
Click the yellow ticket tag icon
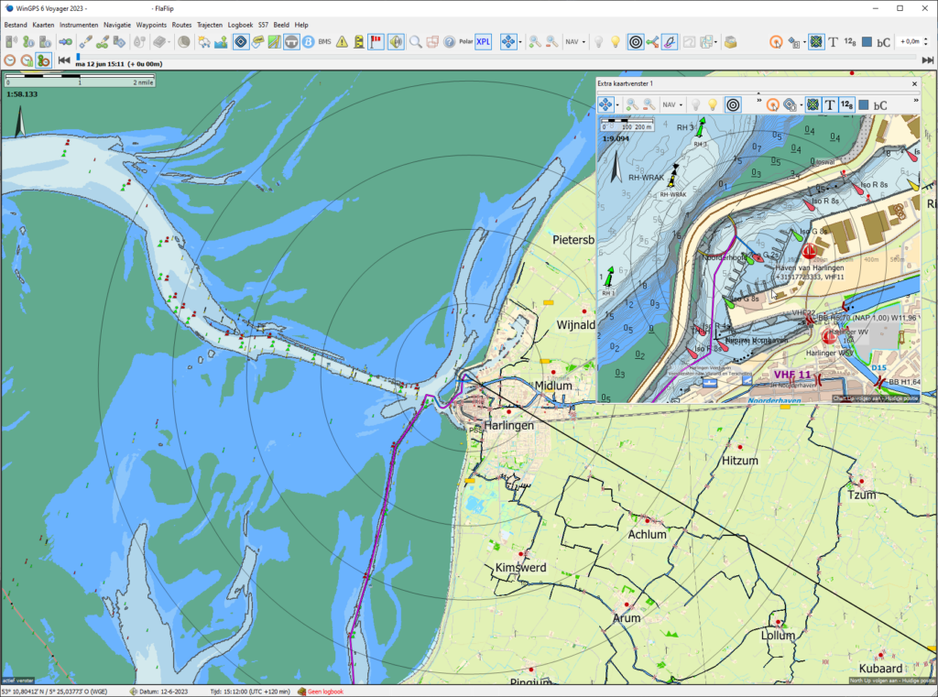click(x=257, y=42)
